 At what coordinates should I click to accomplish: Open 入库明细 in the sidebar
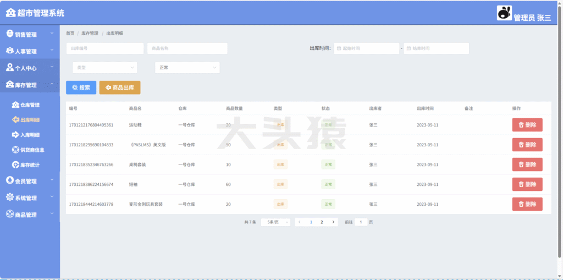(x=30, y=135)
